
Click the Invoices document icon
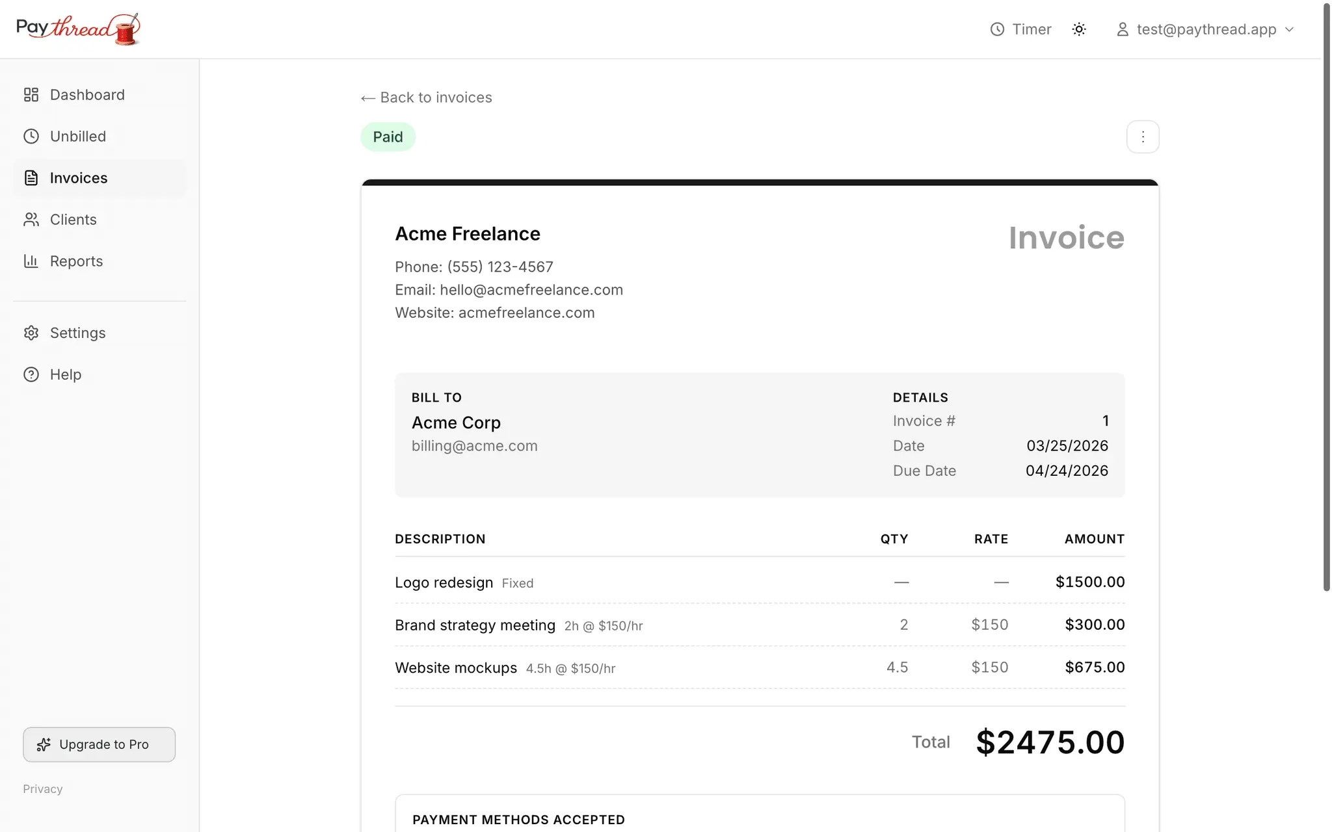click(x=31, y=178)
